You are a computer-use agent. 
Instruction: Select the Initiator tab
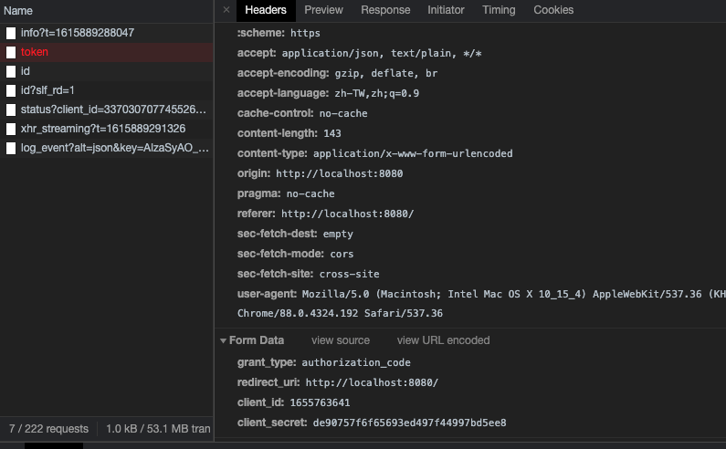(x=446, y=10)
